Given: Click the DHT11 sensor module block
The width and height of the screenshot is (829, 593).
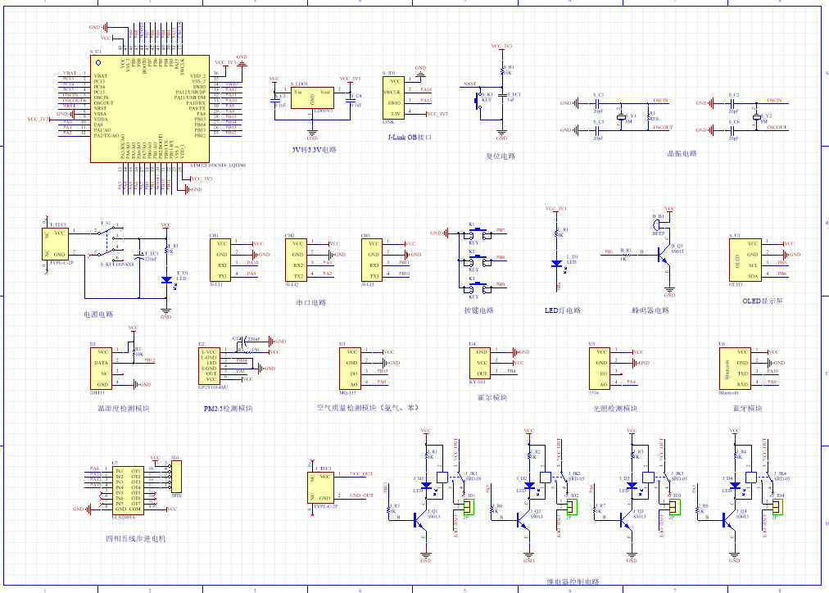Looking at the screenshot, I should pos(102,369).
